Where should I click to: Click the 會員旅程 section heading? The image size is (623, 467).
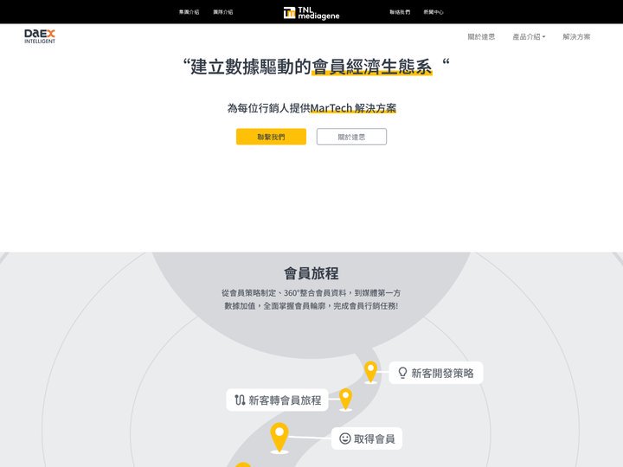pos(311,273)
